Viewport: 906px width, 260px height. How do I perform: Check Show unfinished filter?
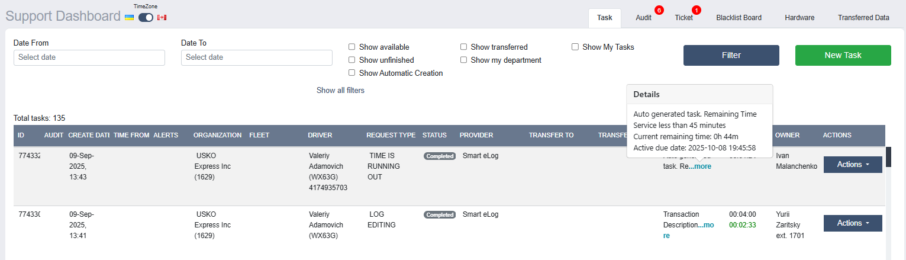tap(352, 60)
